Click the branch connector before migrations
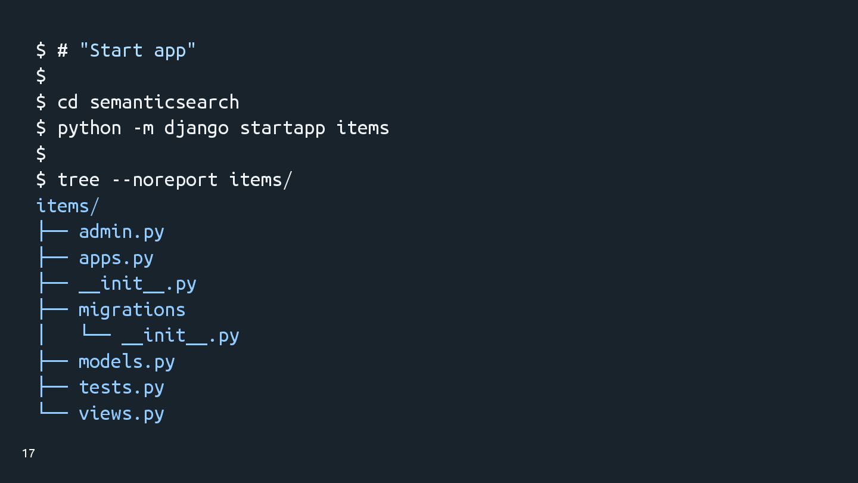This screenshot has width=858, height=483. (x=52, y=310)
